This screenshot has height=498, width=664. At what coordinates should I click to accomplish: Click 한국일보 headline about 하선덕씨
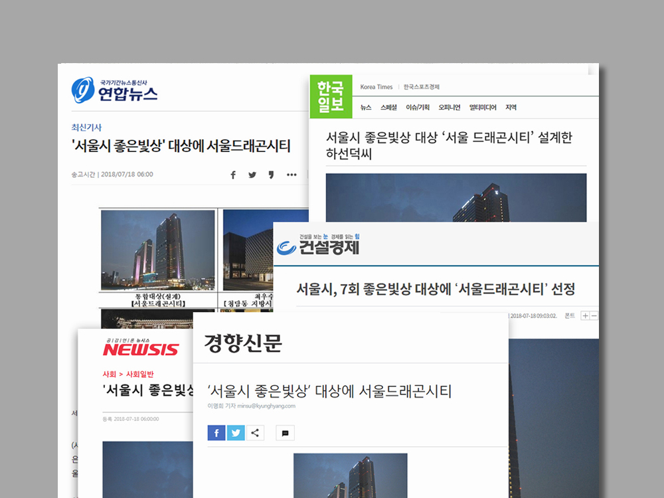449,145
